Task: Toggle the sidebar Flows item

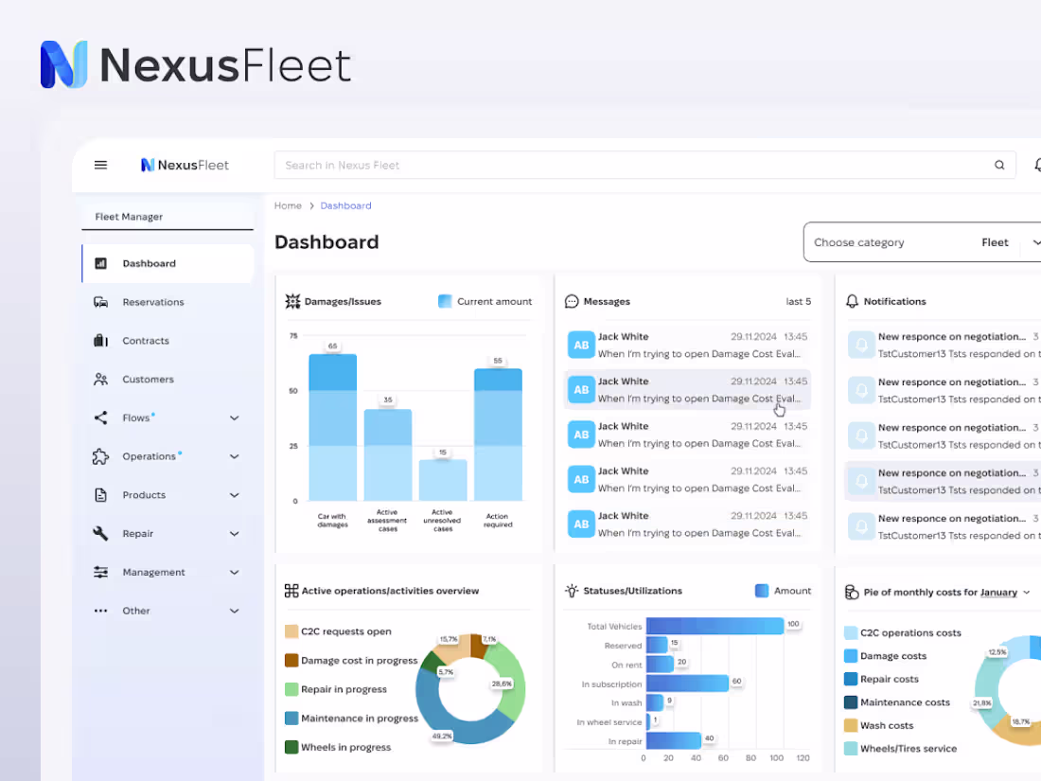Action: (134, 417)
